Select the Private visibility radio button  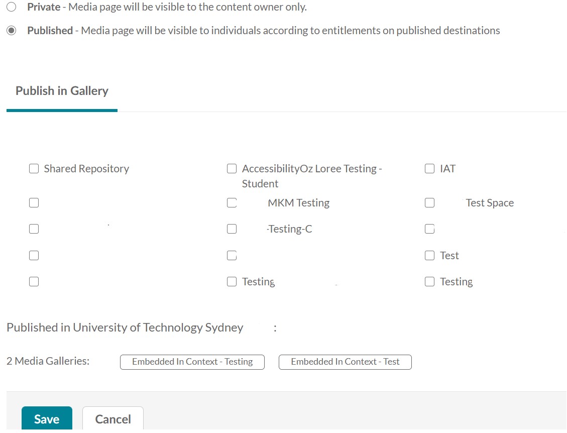[11, 7]
